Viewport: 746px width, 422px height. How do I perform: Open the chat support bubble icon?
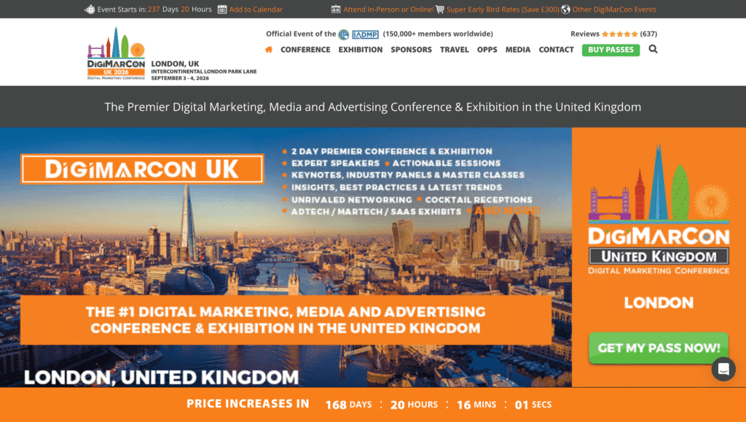tap(723, 370)
